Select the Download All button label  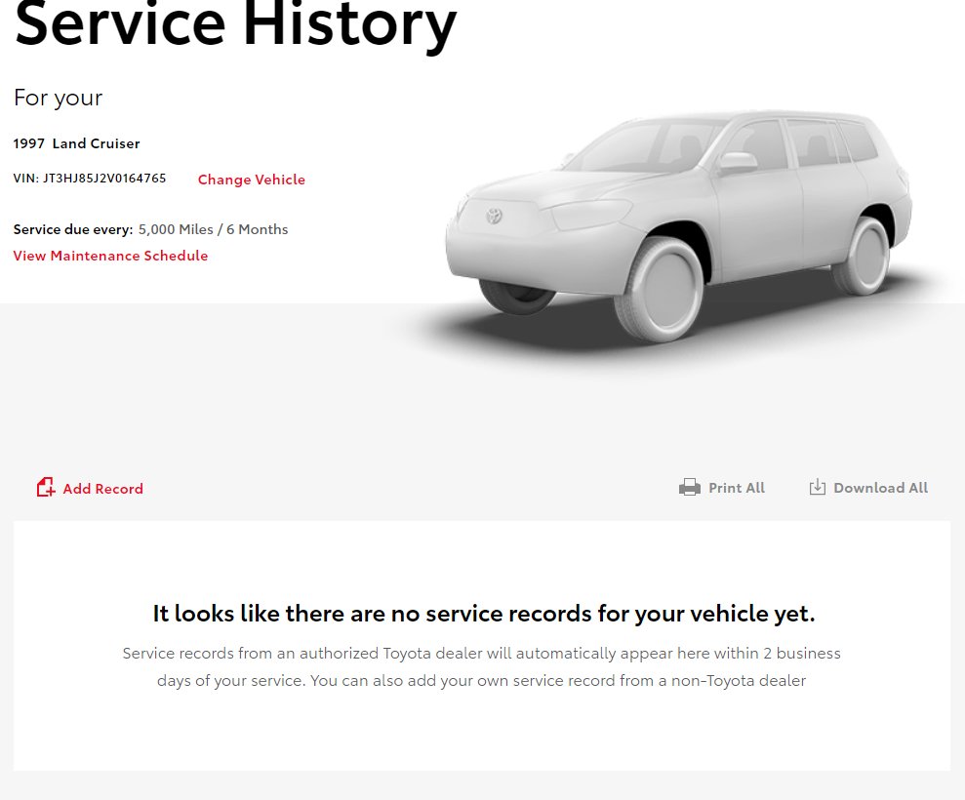pyautogui.click(x=881, y=488)
